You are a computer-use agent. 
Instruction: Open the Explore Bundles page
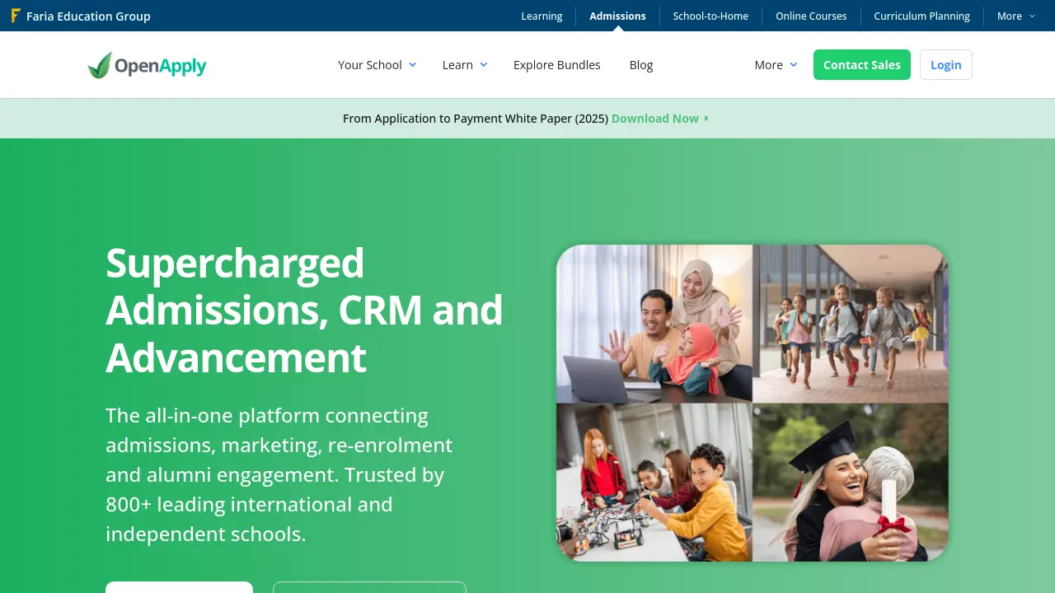point(556,64)
